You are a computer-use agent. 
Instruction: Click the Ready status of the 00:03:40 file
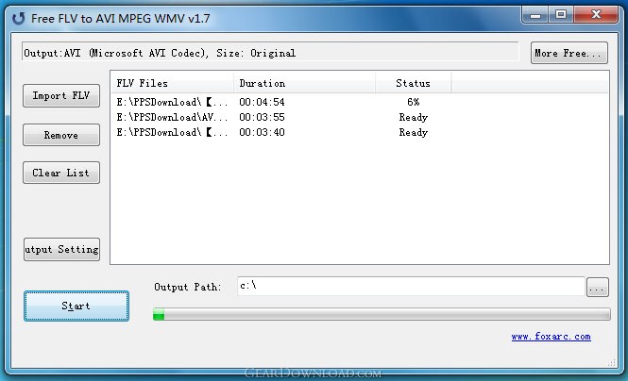[414, 132]
